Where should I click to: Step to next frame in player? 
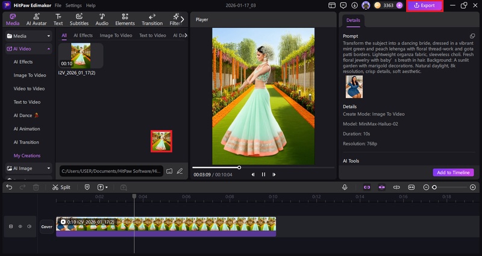pyautogui.click(x=274, y=175)
